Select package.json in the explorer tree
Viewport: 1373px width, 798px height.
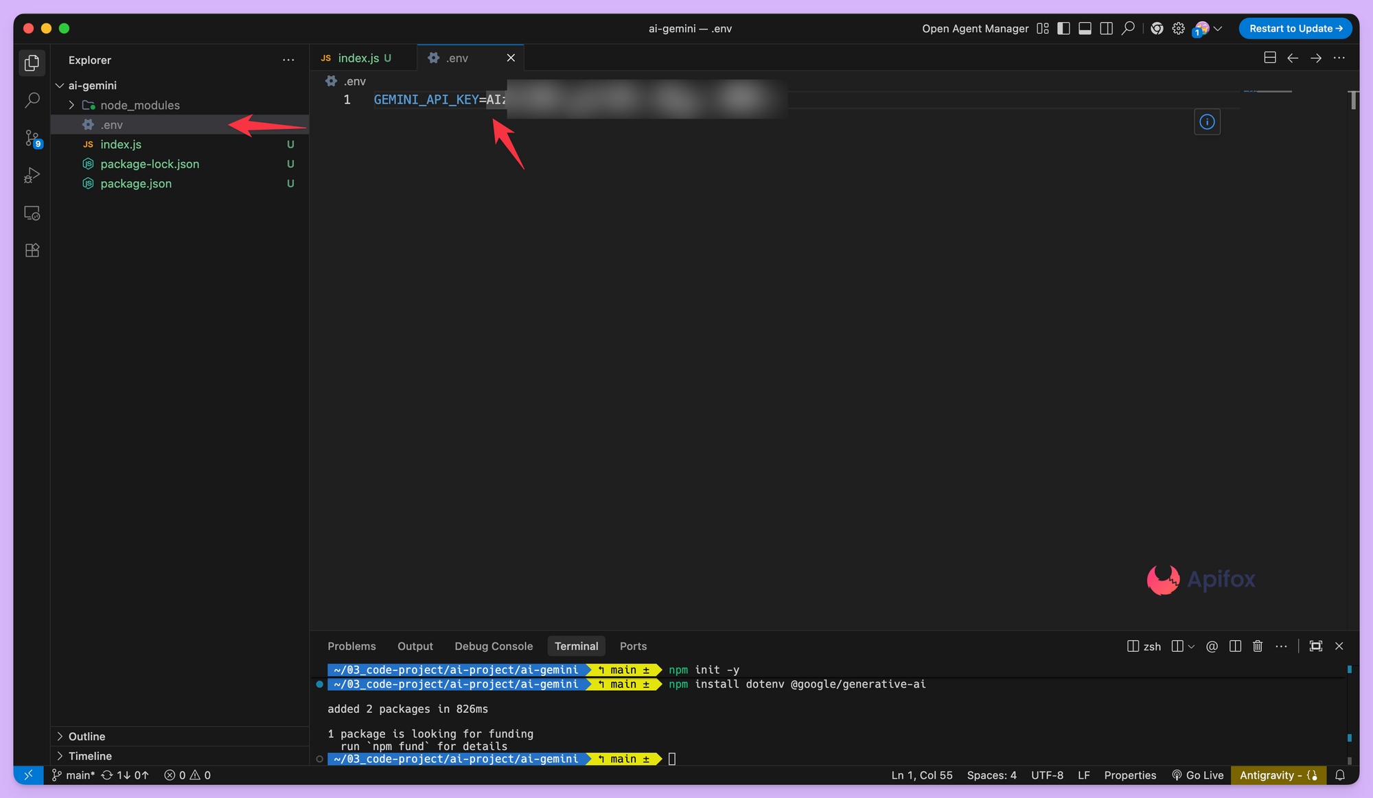coord(136,184)
